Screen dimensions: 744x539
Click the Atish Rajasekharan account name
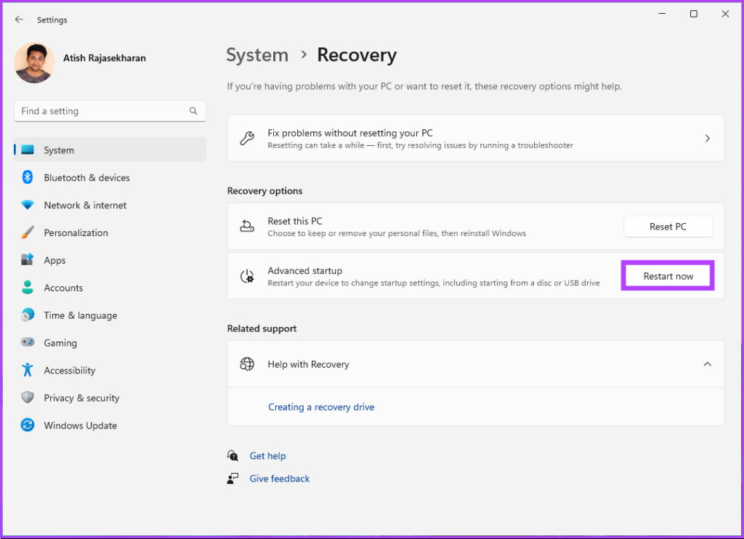pos(105,58)
